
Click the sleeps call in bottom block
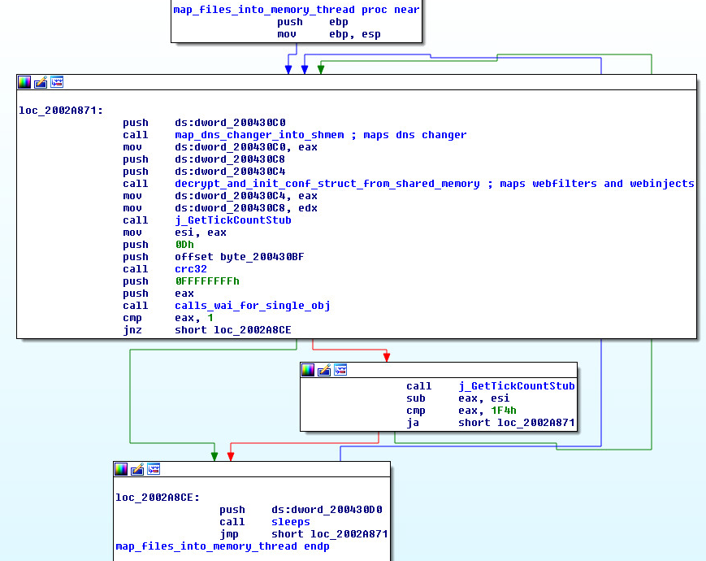point(290,522)
